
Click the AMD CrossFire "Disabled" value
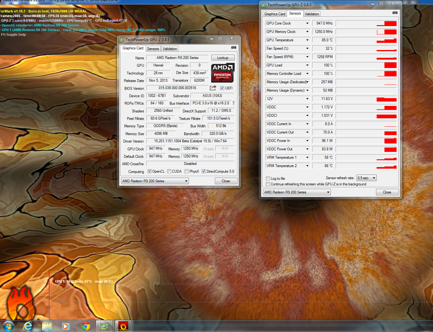click(191, 164)
